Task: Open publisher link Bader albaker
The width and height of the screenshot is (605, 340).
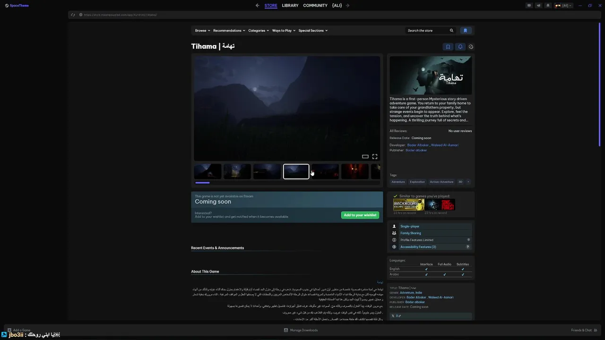Action: (416, 150)
